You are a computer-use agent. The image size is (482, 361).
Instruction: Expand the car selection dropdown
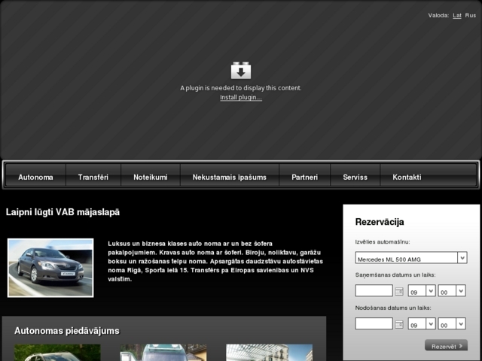[410, 258]
